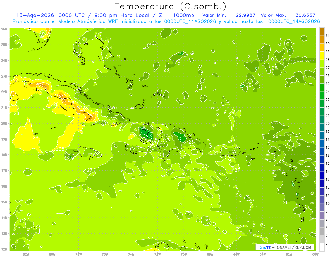
Task: Select the 66W longitude axis label
Action: click(236, 254)
